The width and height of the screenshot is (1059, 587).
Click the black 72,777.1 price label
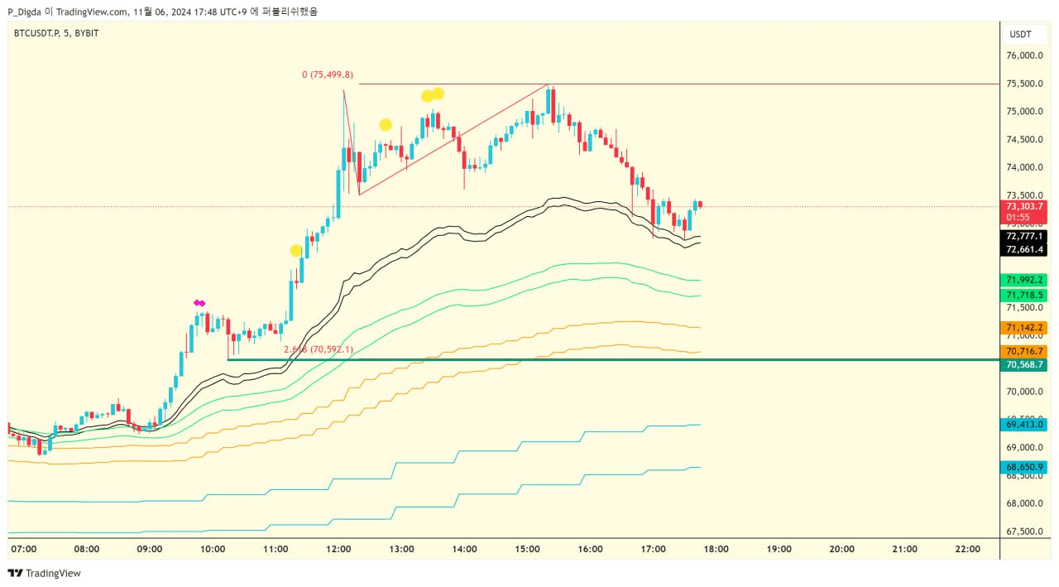(x=1025, y=237)
